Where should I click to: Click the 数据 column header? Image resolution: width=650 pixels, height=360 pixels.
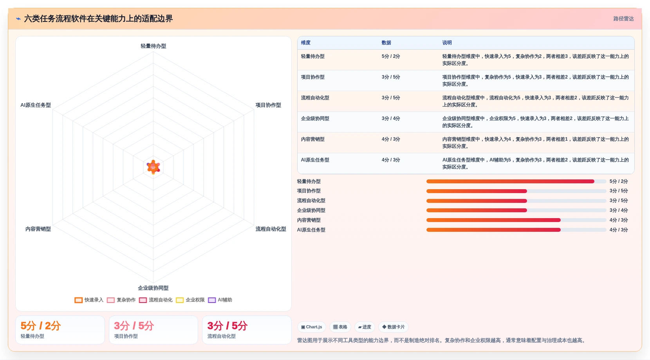[386, 43]
